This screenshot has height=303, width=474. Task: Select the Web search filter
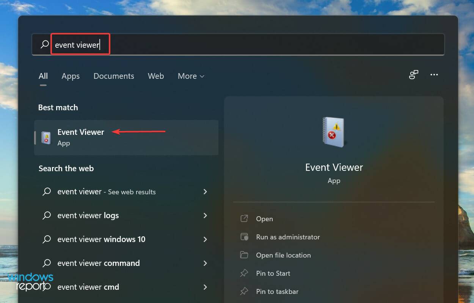click(x=156, y=76)
